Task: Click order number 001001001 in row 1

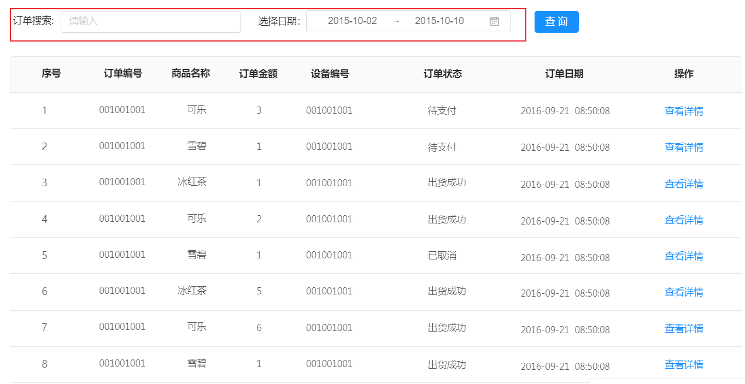Action: click(122, 110)
